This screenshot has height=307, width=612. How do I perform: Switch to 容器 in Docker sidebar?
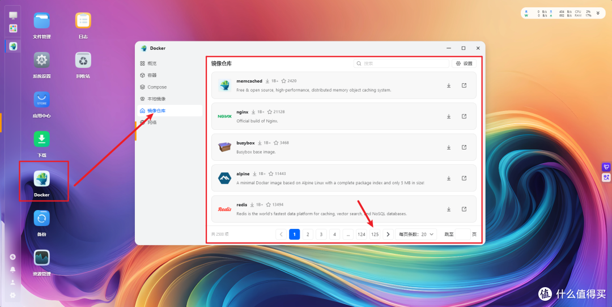click(x=169, y=75)
